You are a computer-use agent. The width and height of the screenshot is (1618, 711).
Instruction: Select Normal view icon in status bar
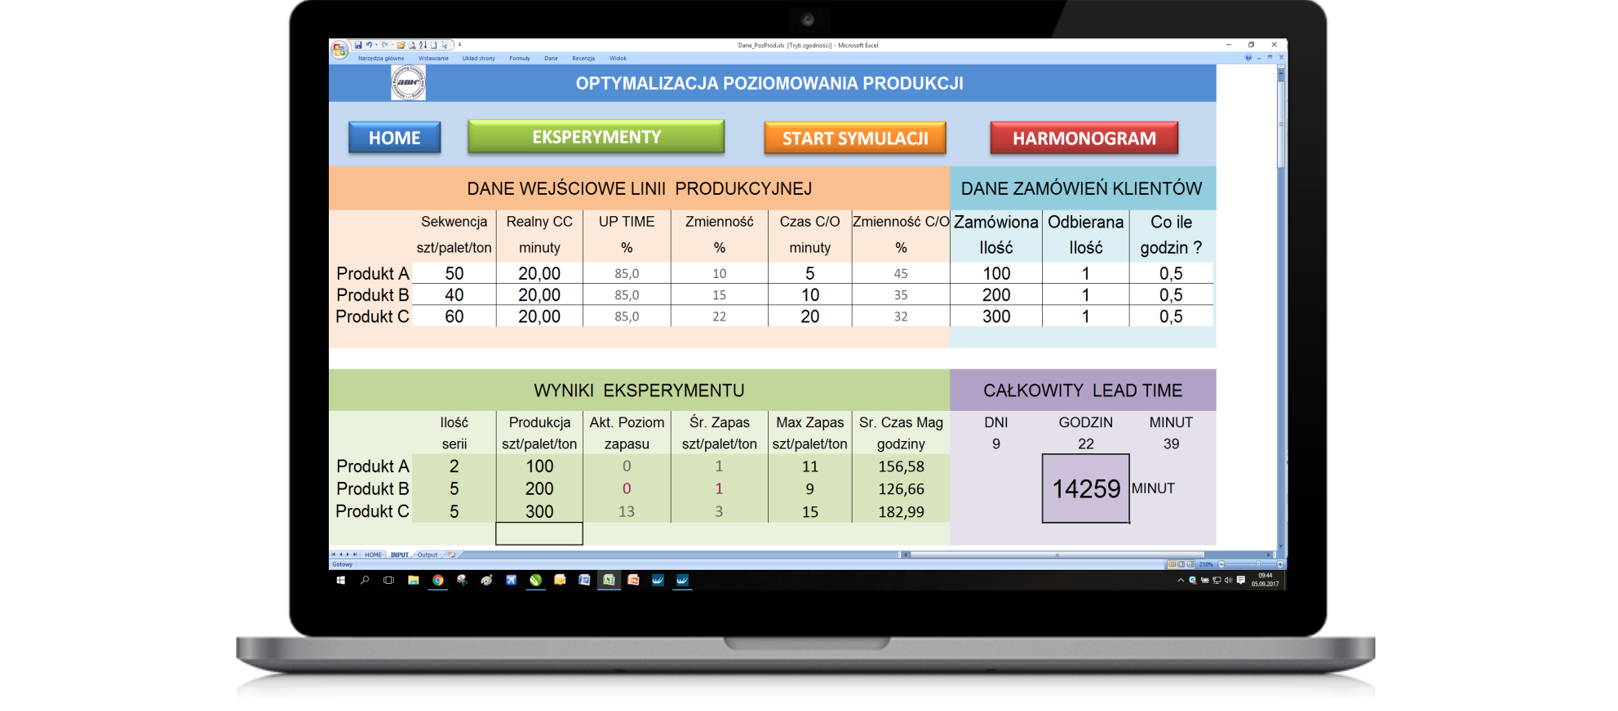[1172, 564]
